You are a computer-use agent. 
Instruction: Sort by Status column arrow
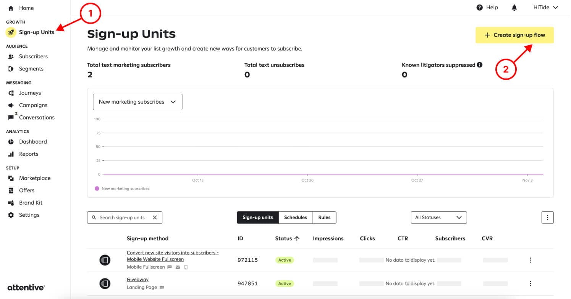pyautogui.click(x=297, y=238)
